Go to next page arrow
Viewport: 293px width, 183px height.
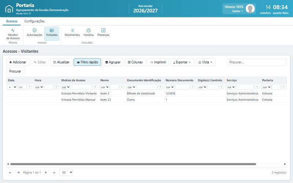(x=46, y=172)
